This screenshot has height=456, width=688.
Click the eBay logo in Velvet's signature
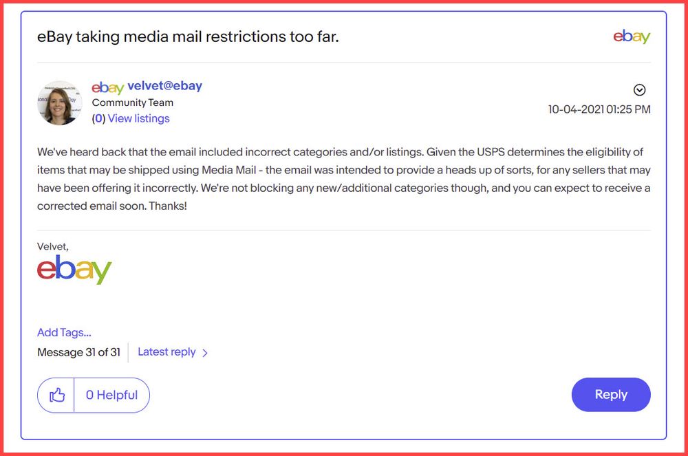coord(73,268)
